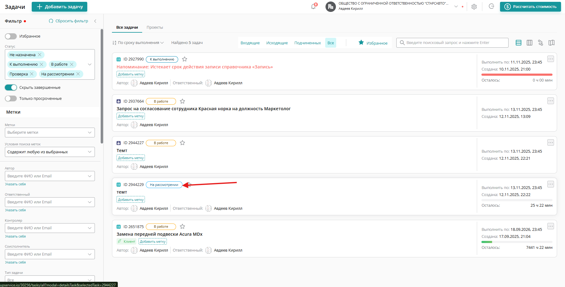
Task: Remove 'Не назначена' status chip
Action: [40, 55]
